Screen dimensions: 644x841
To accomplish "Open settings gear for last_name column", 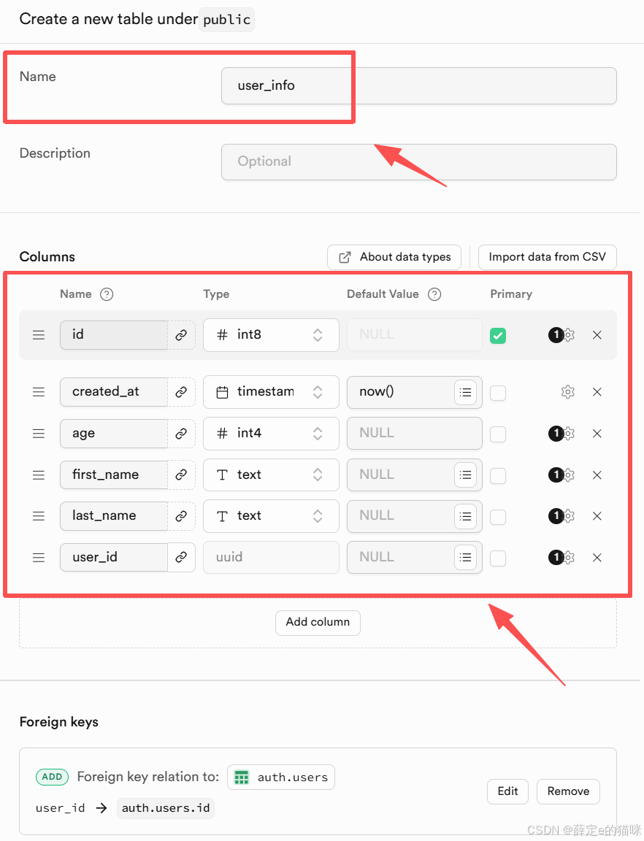I will coord(569,516).
